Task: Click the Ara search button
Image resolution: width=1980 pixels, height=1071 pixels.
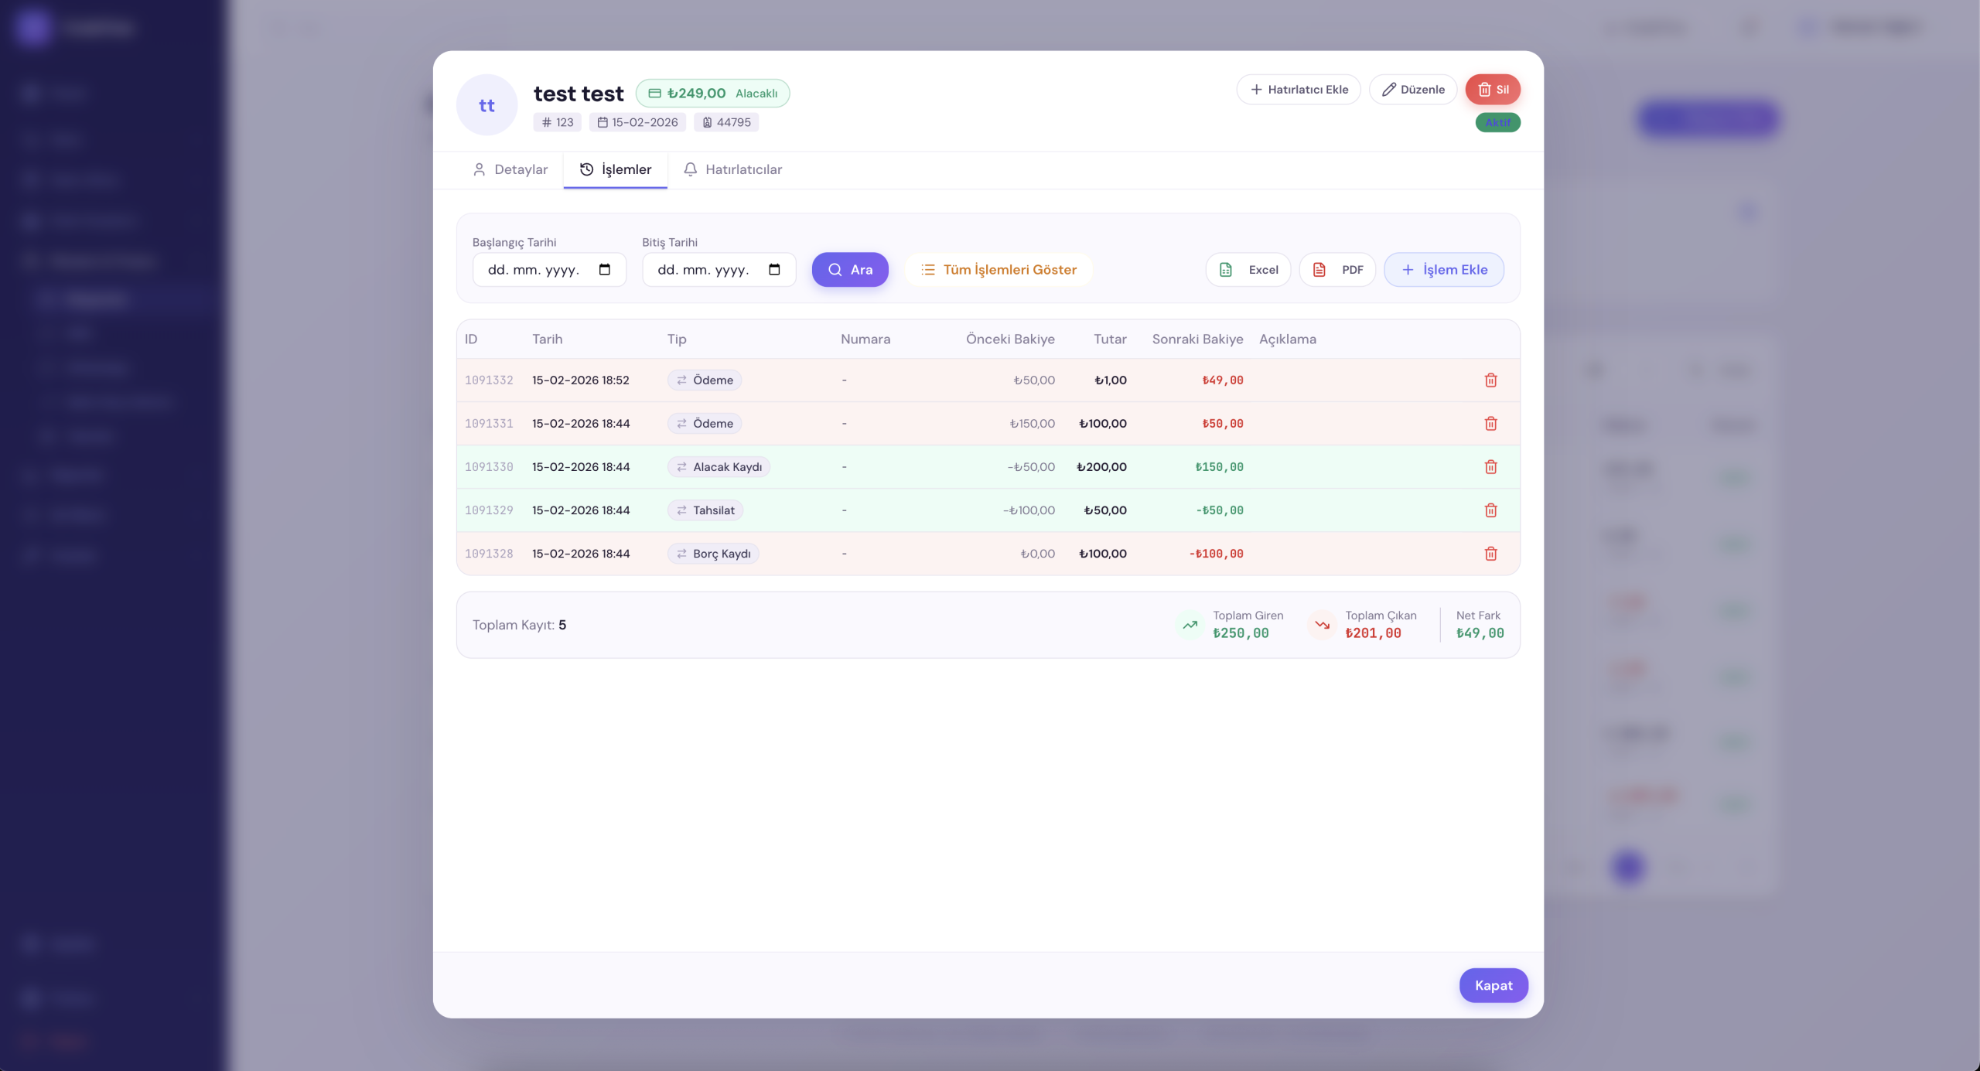Action: [x=849, y=269]
